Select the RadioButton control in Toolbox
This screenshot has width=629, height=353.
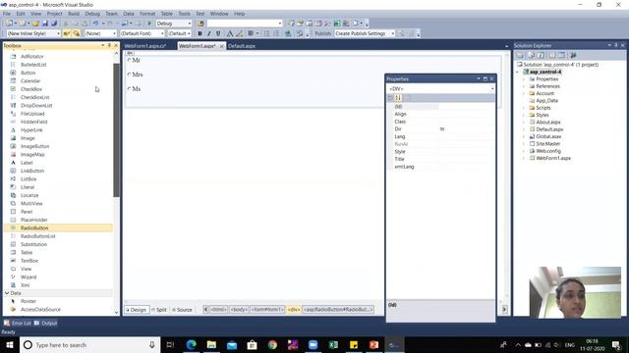click(x=59, y=227)
